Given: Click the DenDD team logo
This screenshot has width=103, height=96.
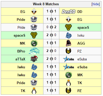Looking at the screenshot, I should pos(68,12).
